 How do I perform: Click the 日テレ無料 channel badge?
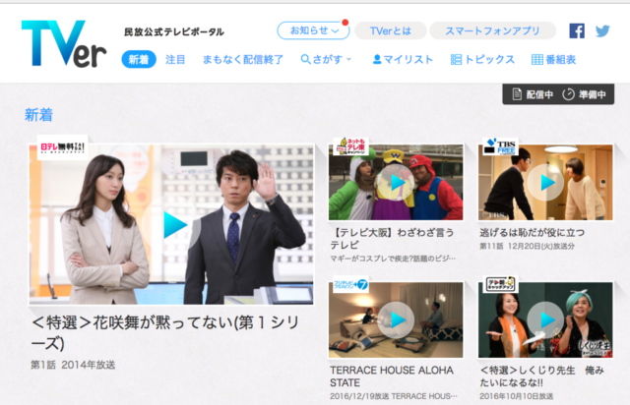pyautogui.click(x=62, y=147)
